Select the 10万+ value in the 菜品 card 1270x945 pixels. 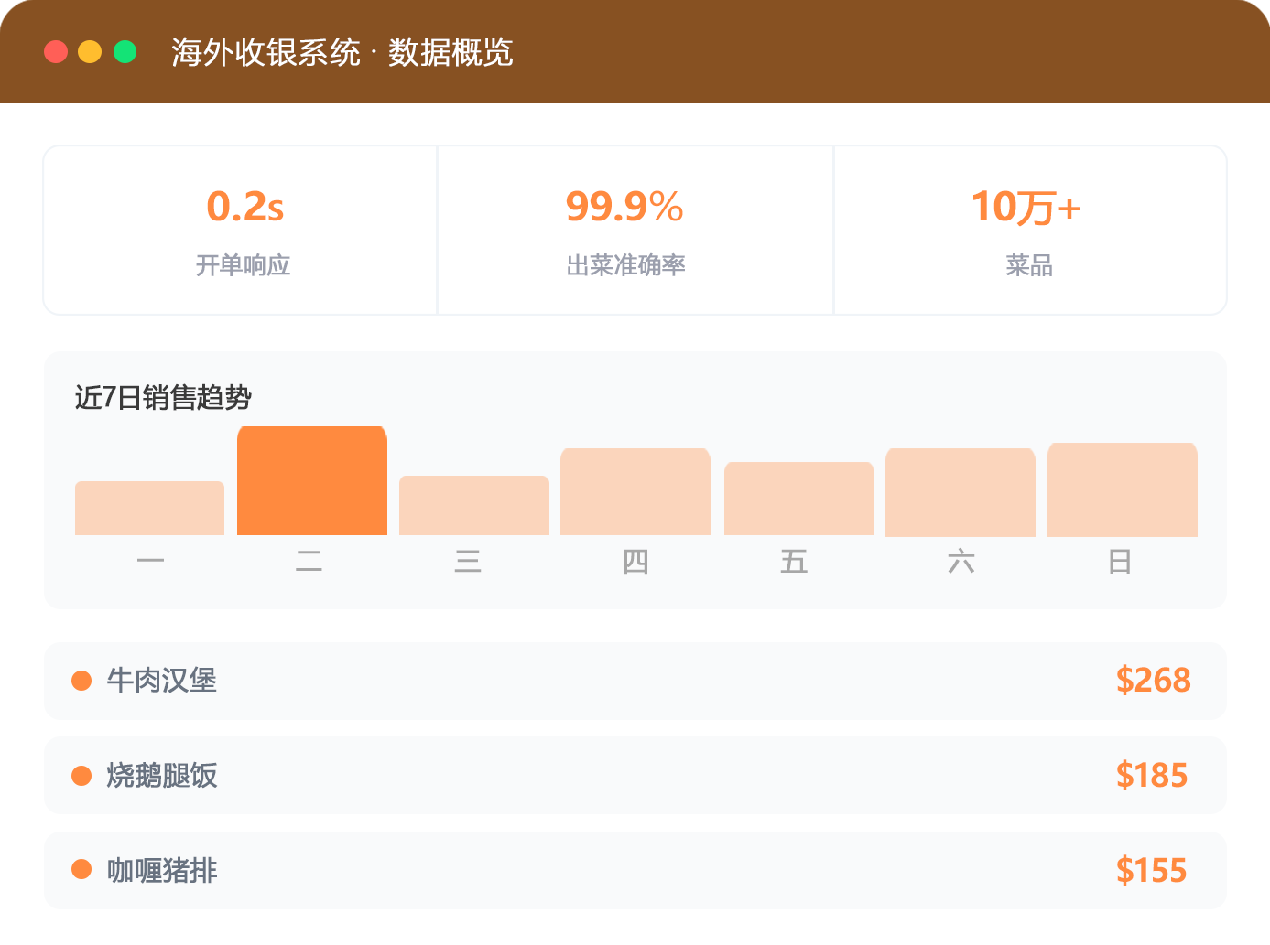tap(1026, 207)
